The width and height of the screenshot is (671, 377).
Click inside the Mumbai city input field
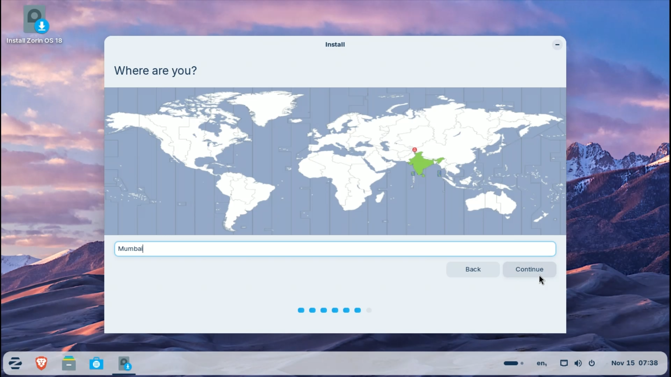coord(334,249)
